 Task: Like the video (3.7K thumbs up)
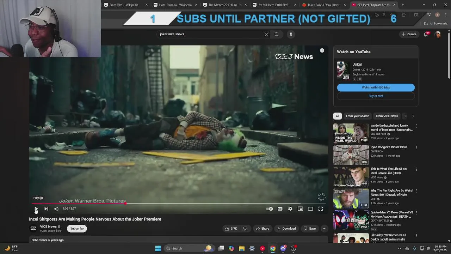[231, 229]
